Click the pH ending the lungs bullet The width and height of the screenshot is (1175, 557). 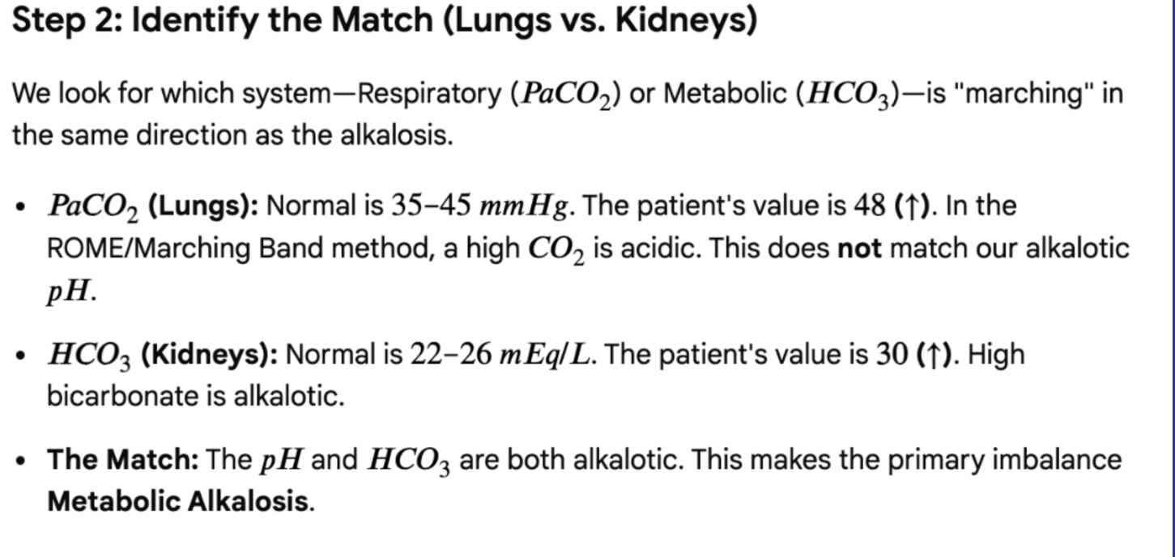click(x=70, y=292)
